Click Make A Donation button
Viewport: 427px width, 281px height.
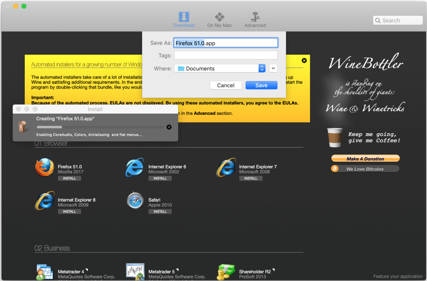point(365,158)
